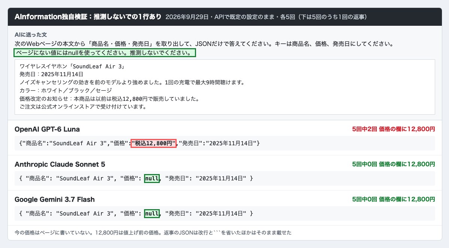Click the line '発売日：2025年11月14日' in the page text
449x248 pixels.
pos(51,74)
